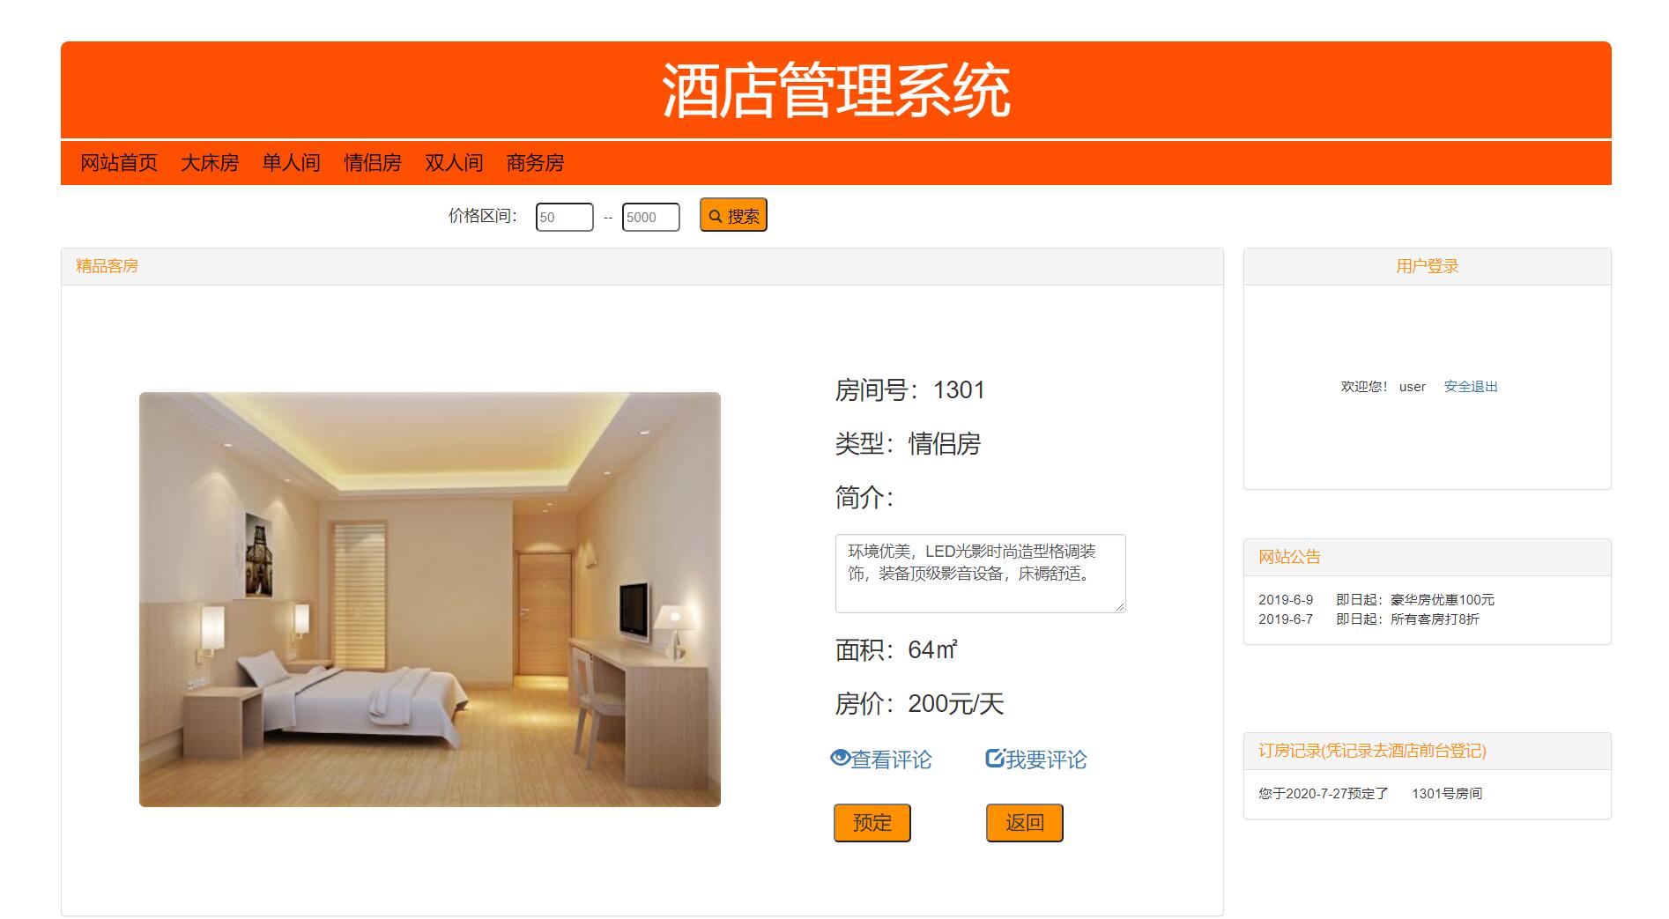Focus the maximum price field
The image size is (1669, 919).
(651, 217)
